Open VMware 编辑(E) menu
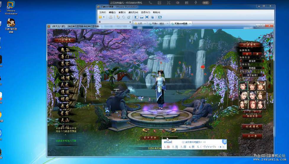This screenshot has width=289, height=164. 112,12
